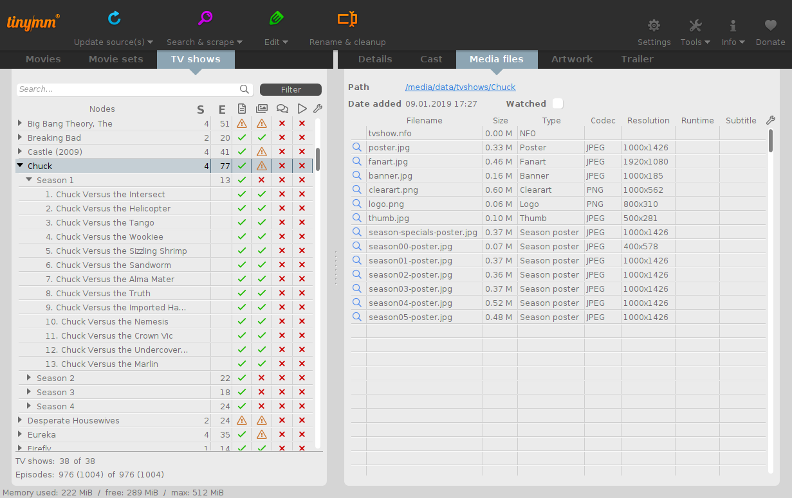Viewport: 792px width, 498px height.
Task: Open the Artwork tab
Action: coord(572,59)
